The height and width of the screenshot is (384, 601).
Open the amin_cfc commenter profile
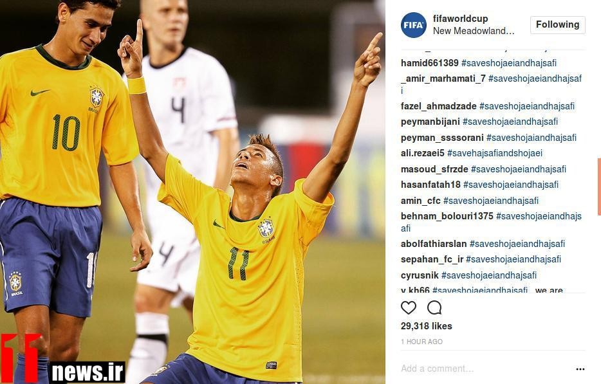pos(420,201)
